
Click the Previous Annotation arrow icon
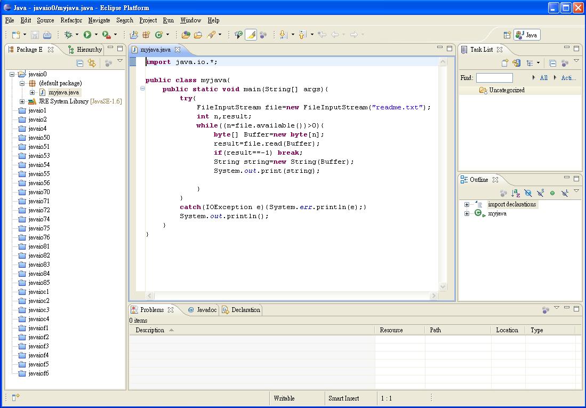pos(303,35)
